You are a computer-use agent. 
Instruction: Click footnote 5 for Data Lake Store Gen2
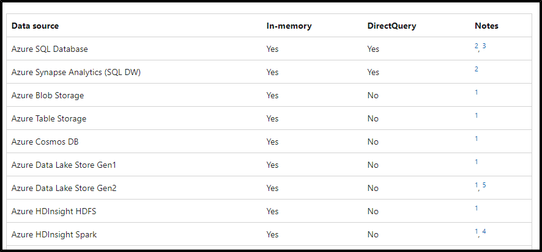[x=484, y=185]
